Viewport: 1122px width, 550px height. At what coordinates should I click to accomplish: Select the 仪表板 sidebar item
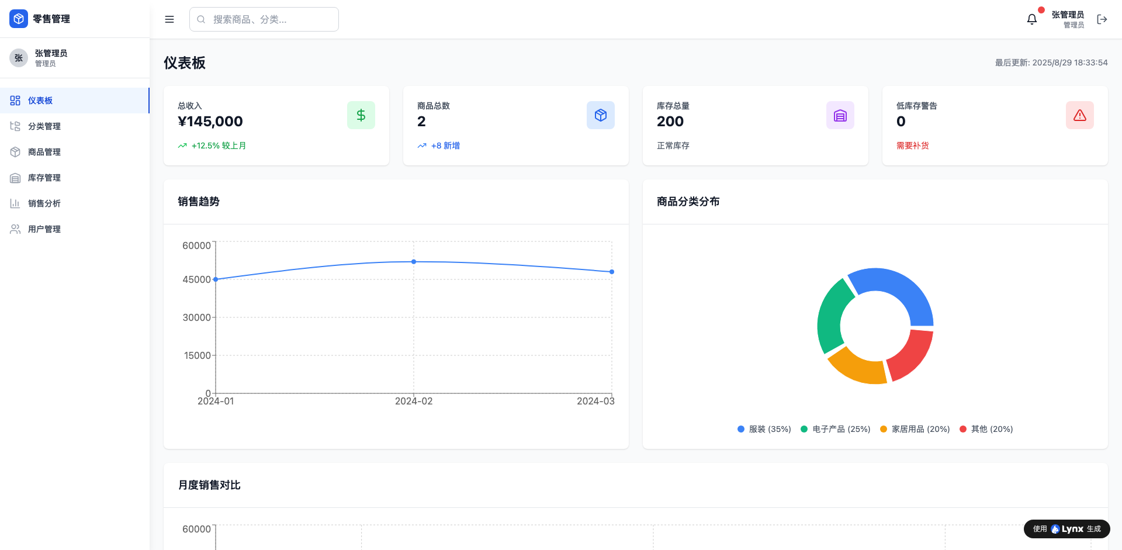click(x=40, y=101)
